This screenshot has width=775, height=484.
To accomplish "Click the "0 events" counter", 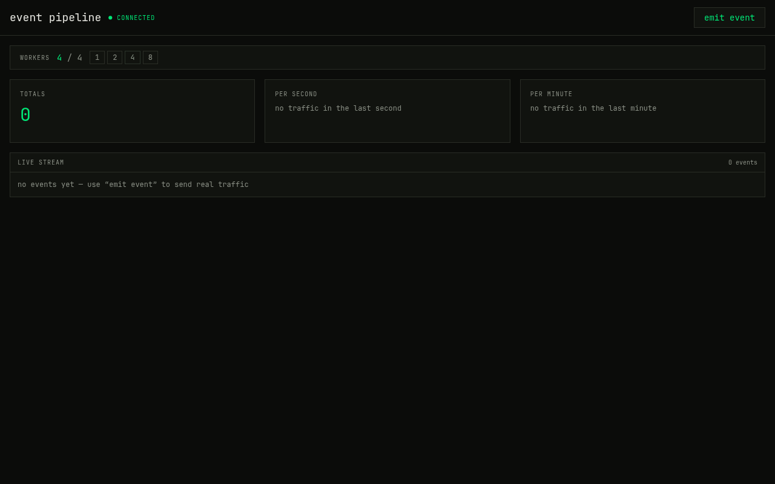I will point(743,163).
